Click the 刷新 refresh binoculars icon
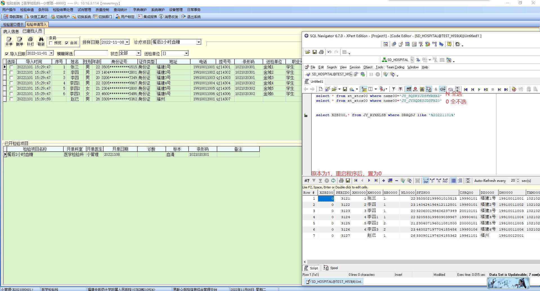540x291 pixels. pyautogui.click(x=41, y=41)
